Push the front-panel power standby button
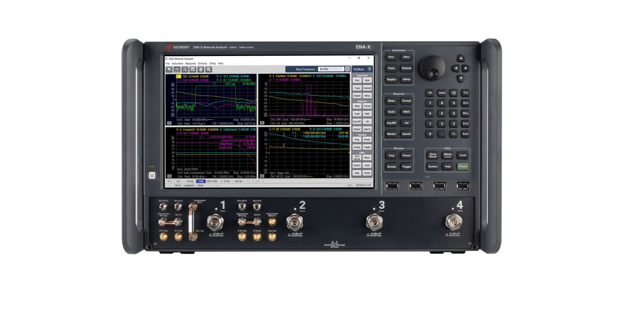This screenshot has width=619, height=309. pyautogui.click(x=152, y=175)
